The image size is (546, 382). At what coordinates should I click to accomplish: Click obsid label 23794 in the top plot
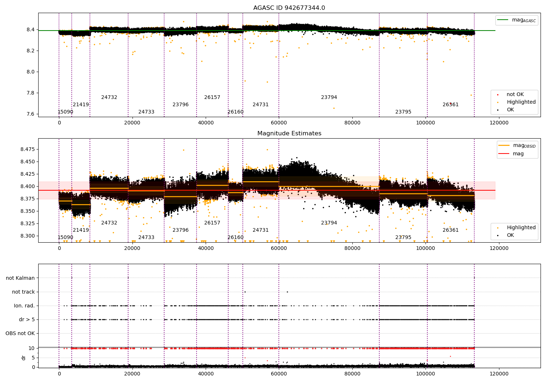[x=329, y=98]
